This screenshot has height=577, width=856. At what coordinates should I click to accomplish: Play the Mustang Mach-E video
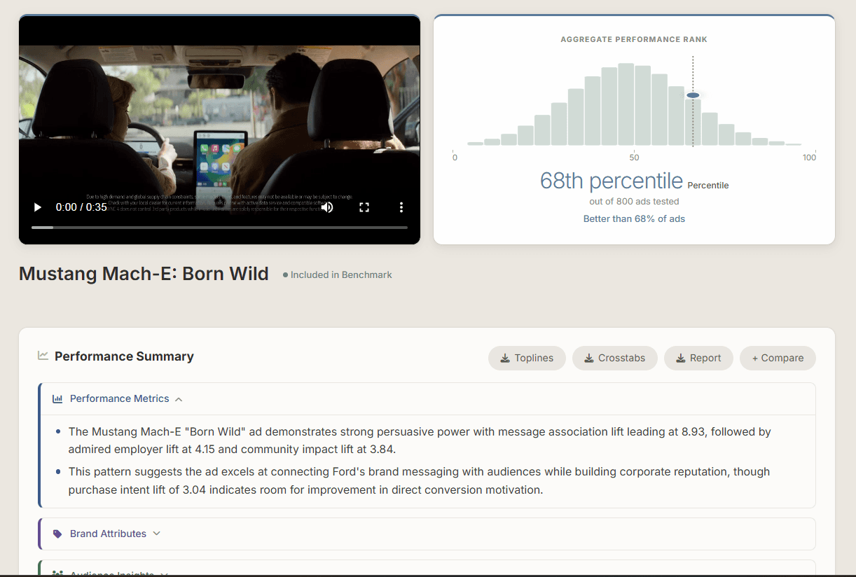click(38, 207)
